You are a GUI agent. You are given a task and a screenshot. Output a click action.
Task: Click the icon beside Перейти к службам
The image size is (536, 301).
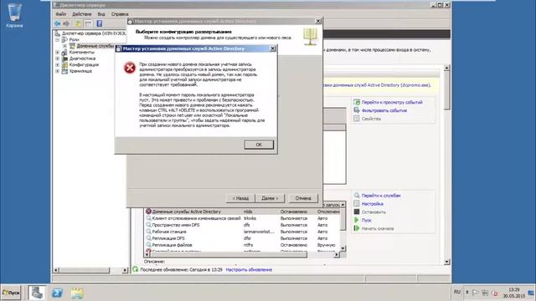click(357, 195)
